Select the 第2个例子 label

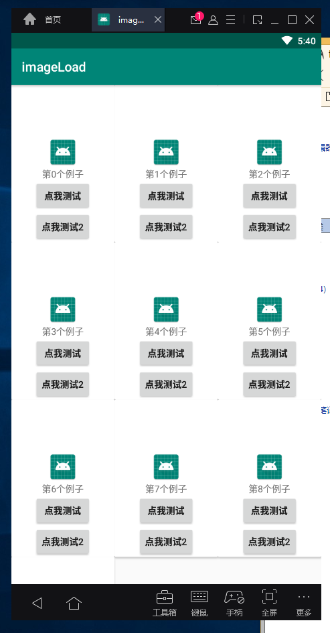(270, 174)
